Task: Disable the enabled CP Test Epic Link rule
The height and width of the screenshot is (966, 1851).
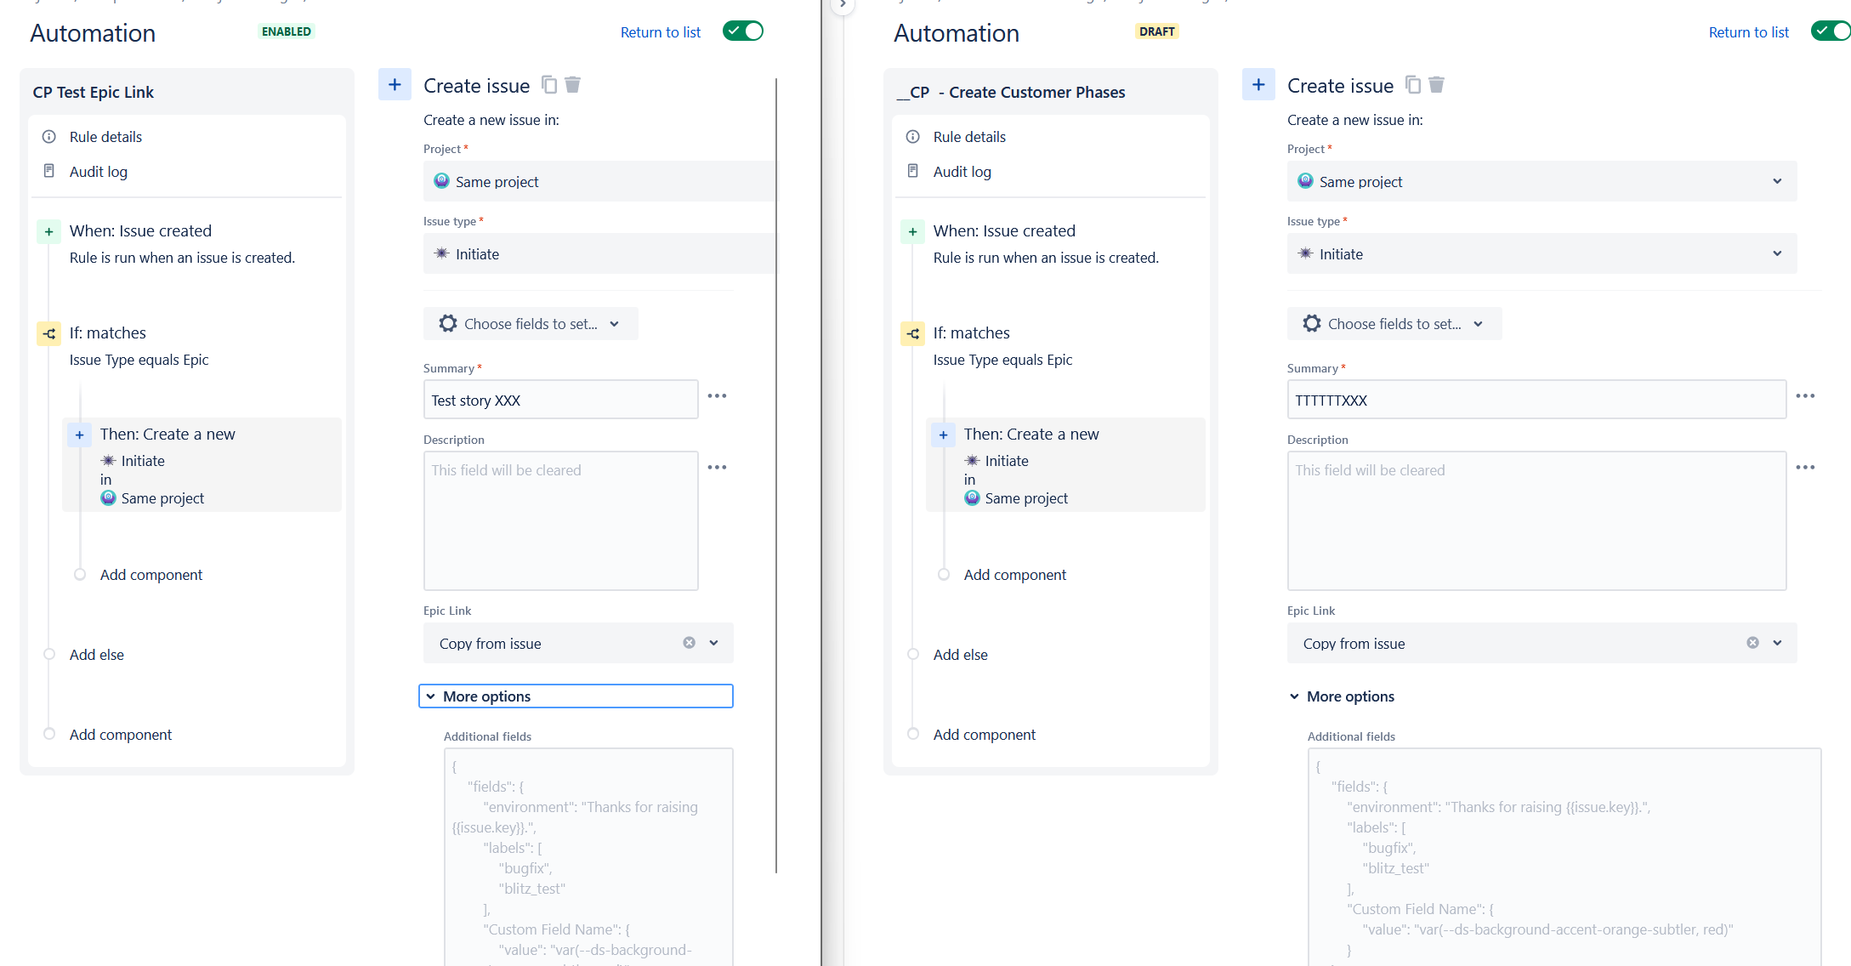Action: (x=742, y=31)
